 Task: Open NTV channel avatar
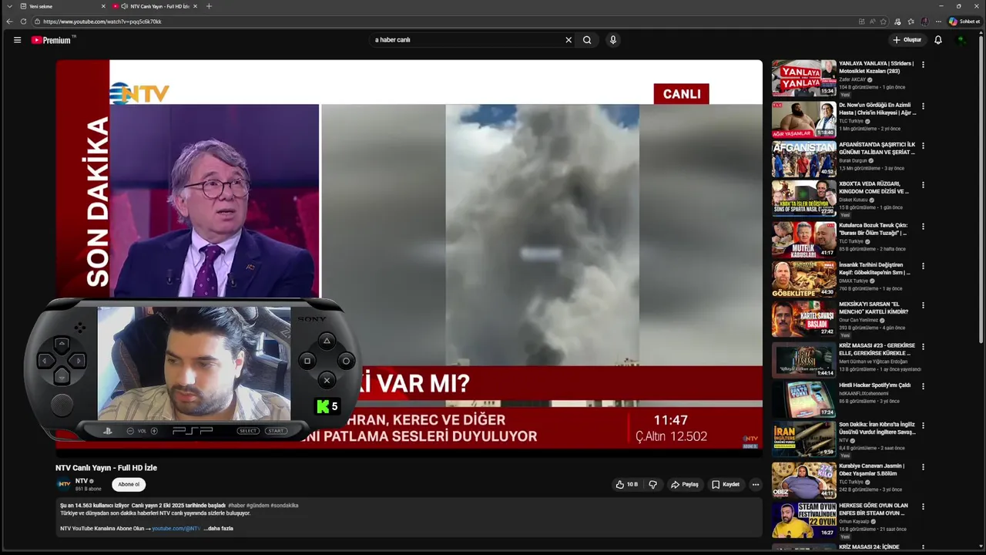(x=64, y=484)
